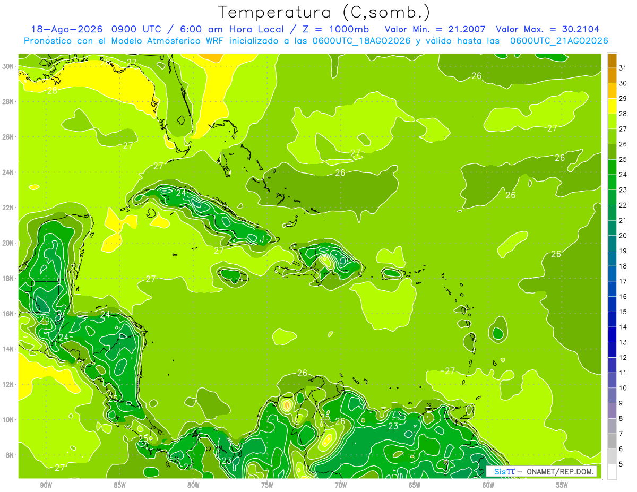Pick the orange segment above 31 on the color bar

tap(612, 61)
